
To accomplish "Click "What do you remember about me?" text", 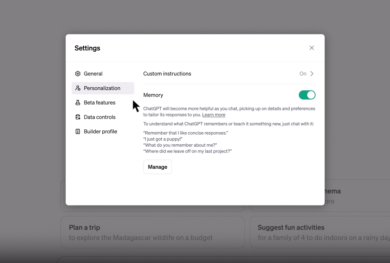I will tap(180, 145).
